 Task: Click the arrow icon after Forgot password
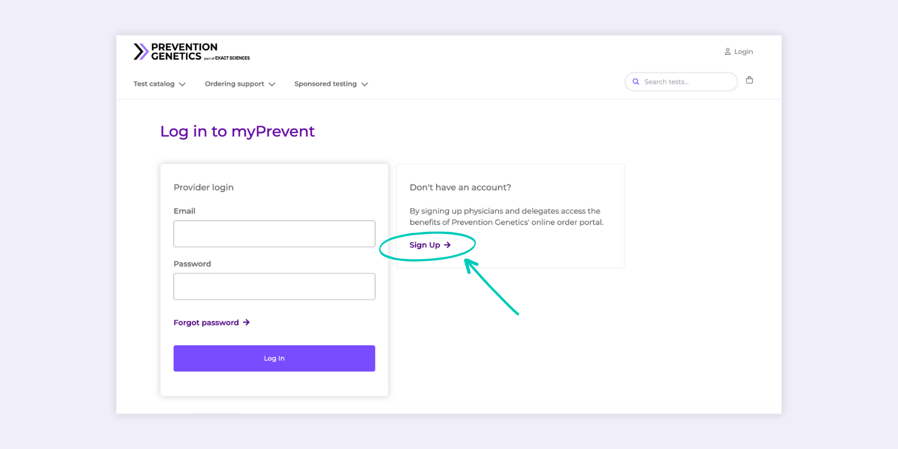pos(246,323)
